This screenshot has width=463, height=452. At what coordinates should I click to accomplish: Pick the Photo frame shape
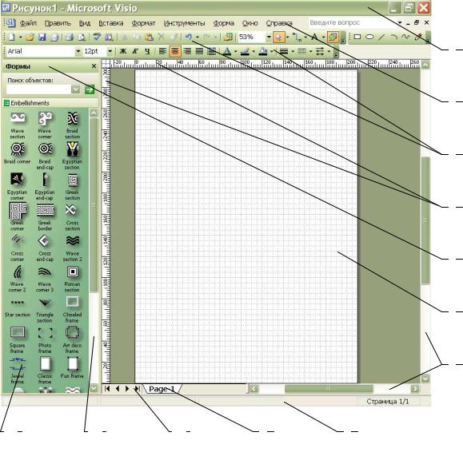pos(45,339)
